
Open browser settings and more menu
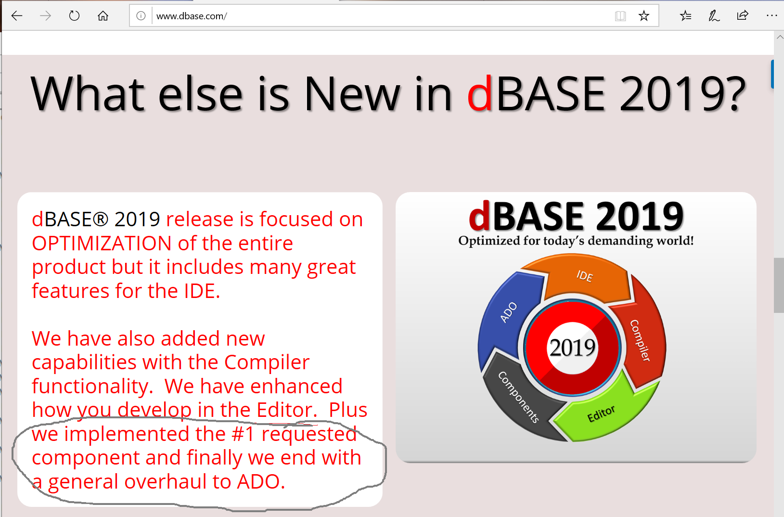[771, 15]
